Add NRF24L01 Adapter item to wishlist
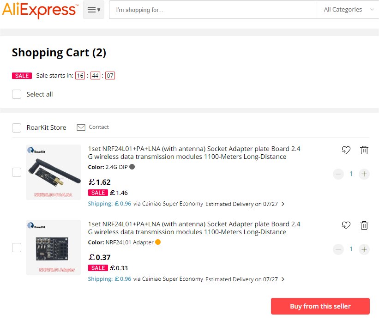This screenshot has width=379, height=321. pos(346,225)
